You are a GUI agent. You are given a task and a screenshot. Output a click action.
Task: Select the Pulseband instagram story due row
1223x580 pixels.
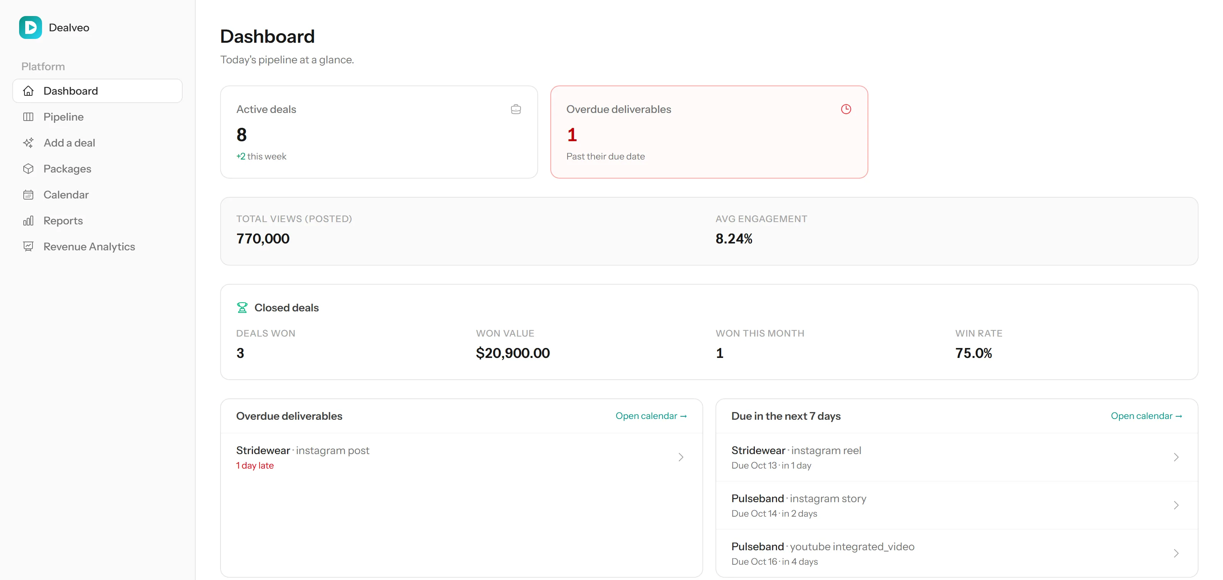[956, 505]
